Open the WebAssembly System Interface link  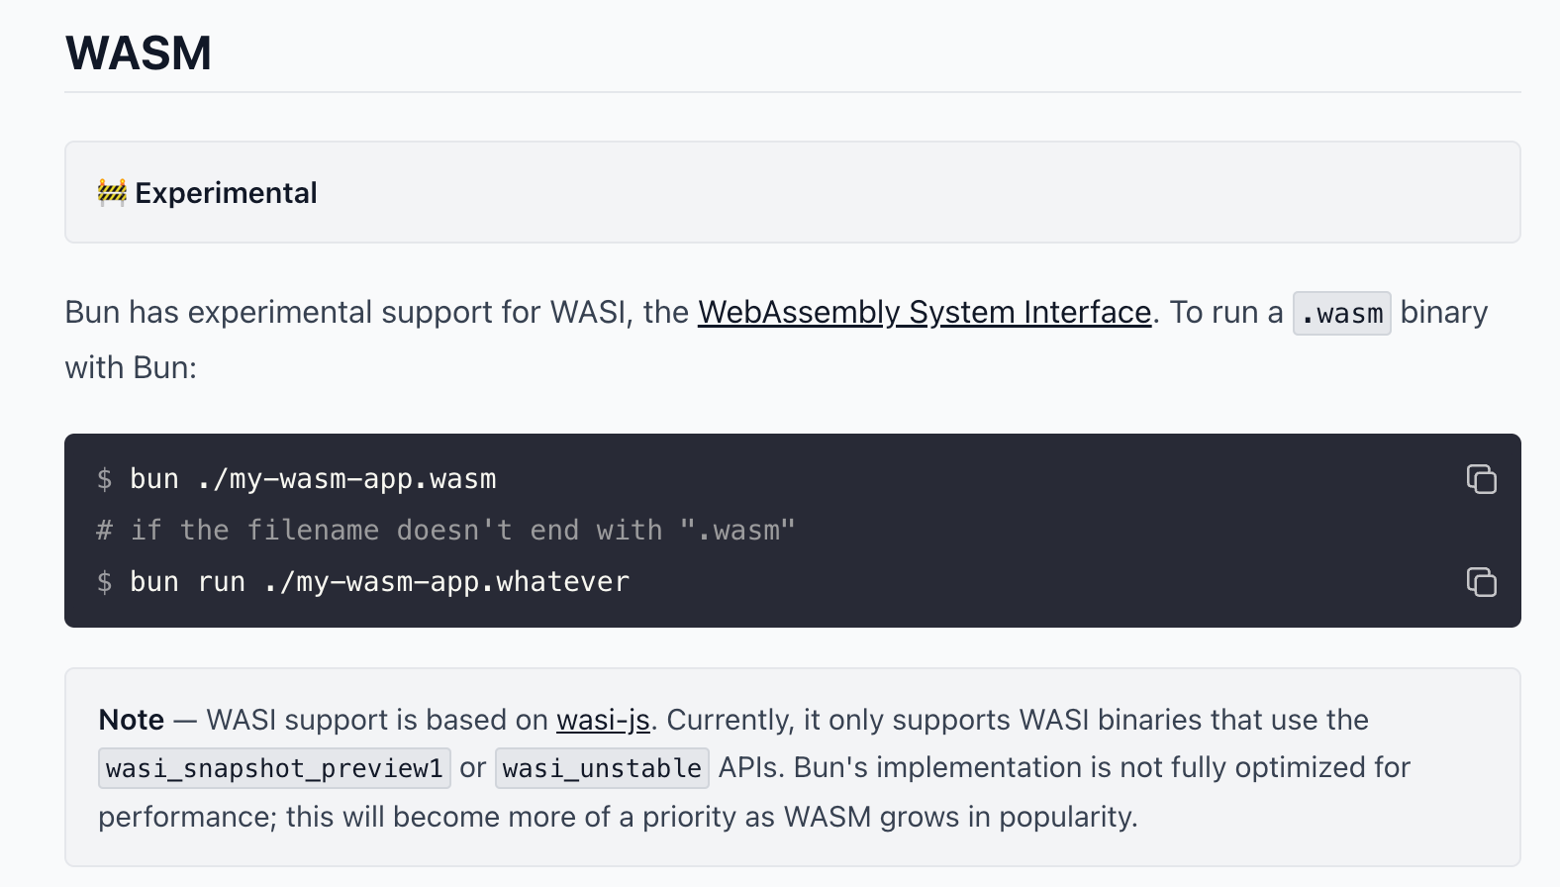[924, 313]
